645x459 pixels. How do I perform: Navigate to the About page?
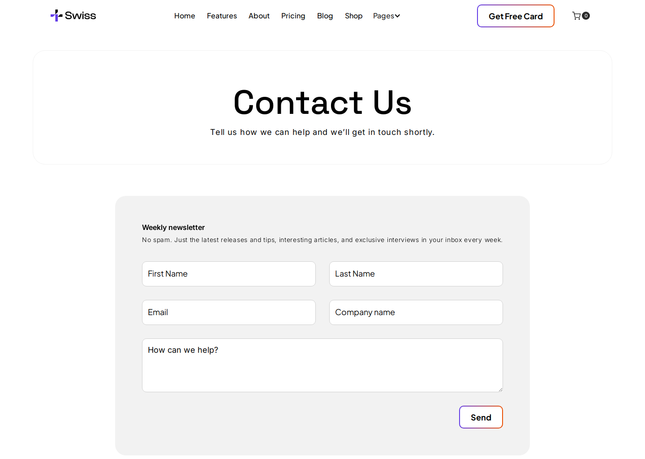click(259, 16)
